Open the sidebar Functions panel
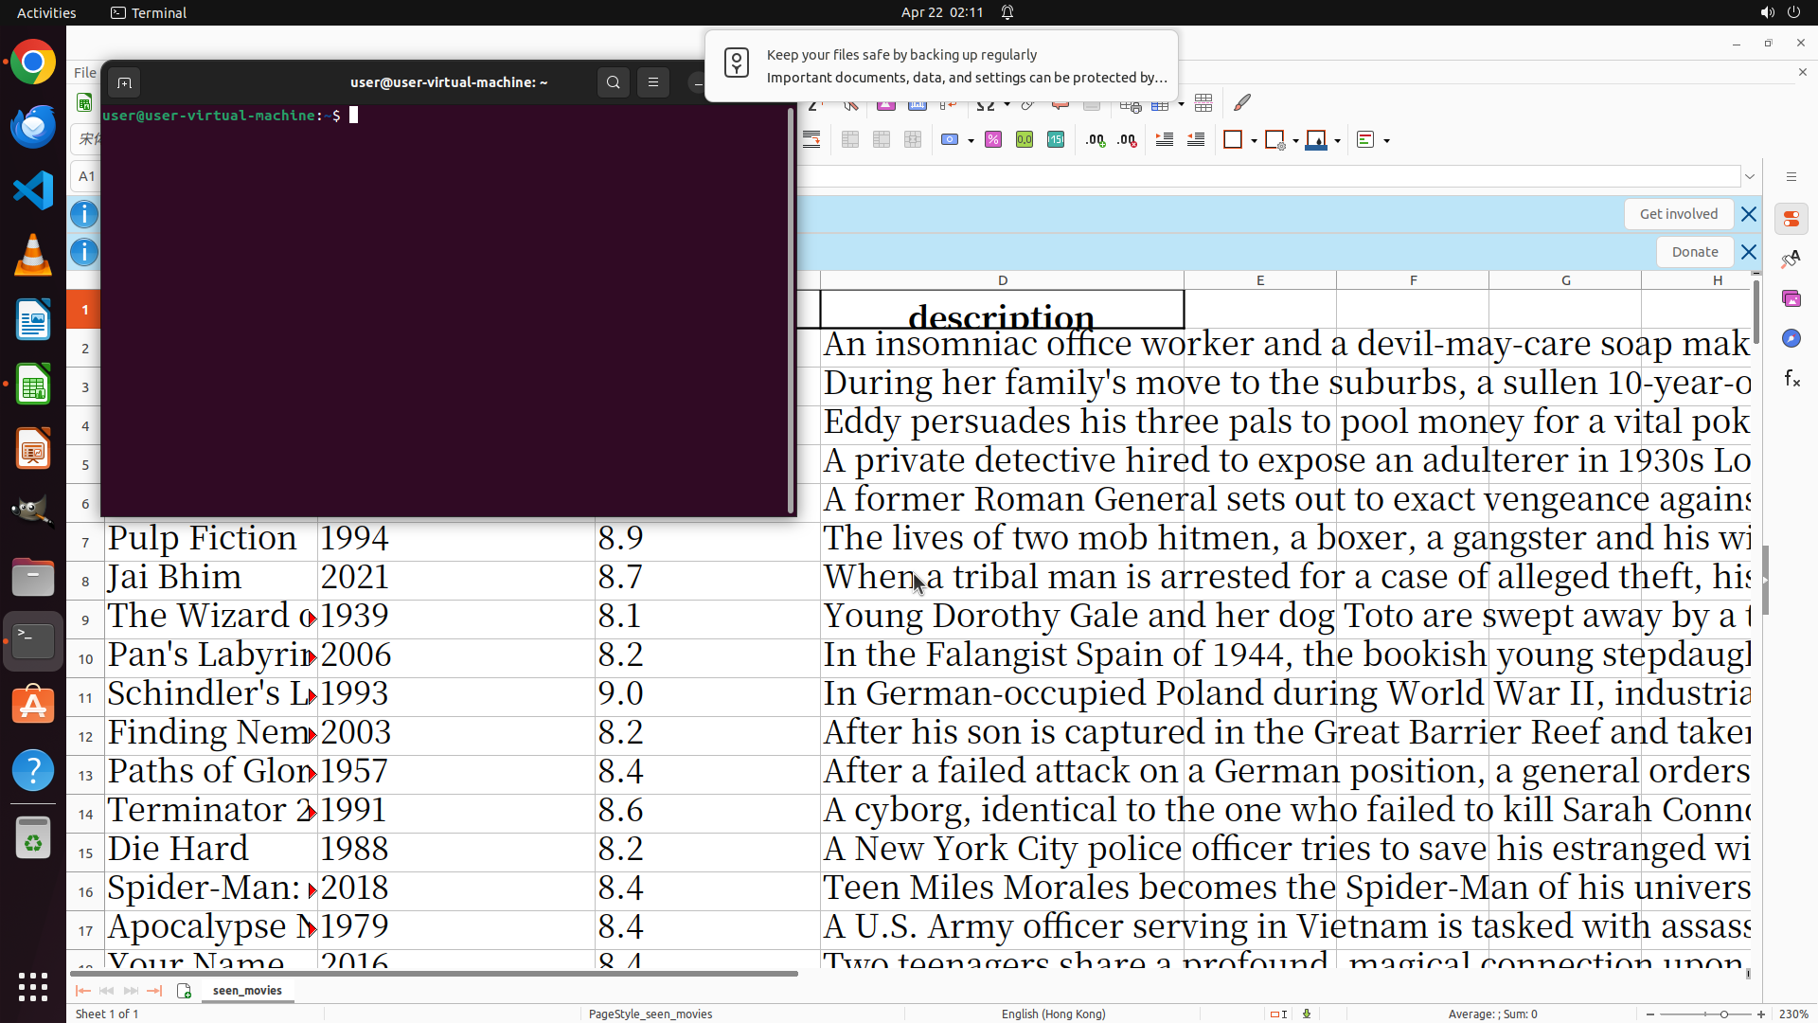This screenshot has height=1023, width=1818. tap(1791, 379)
